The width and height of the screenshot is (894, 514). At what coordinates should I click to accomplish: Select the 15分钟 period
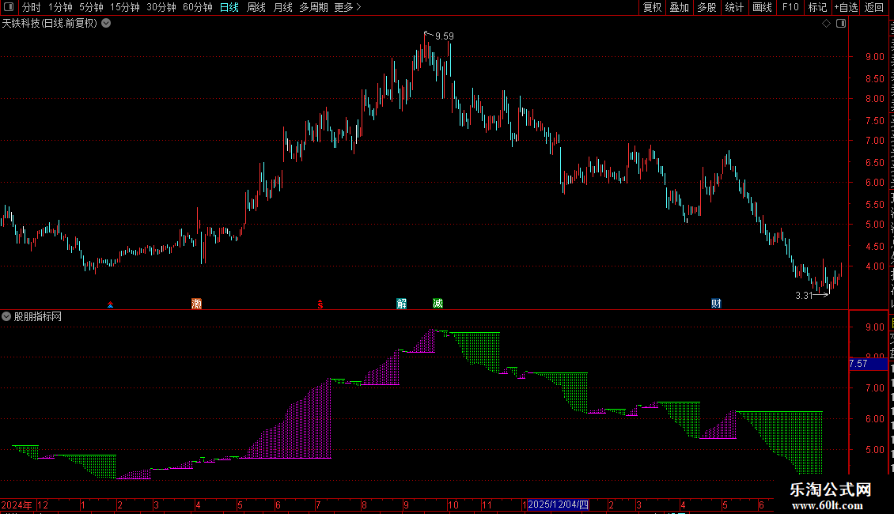[x=125, y=7]
